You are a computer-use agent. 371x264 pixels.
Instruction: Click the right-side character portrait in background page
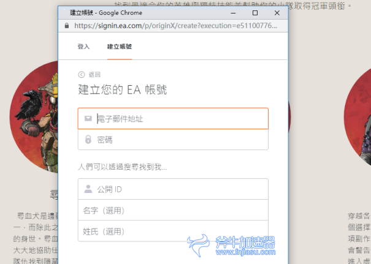[x=358, y=117]
